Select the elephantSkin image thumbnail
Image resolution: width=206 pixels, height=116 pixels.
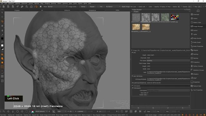136,17
